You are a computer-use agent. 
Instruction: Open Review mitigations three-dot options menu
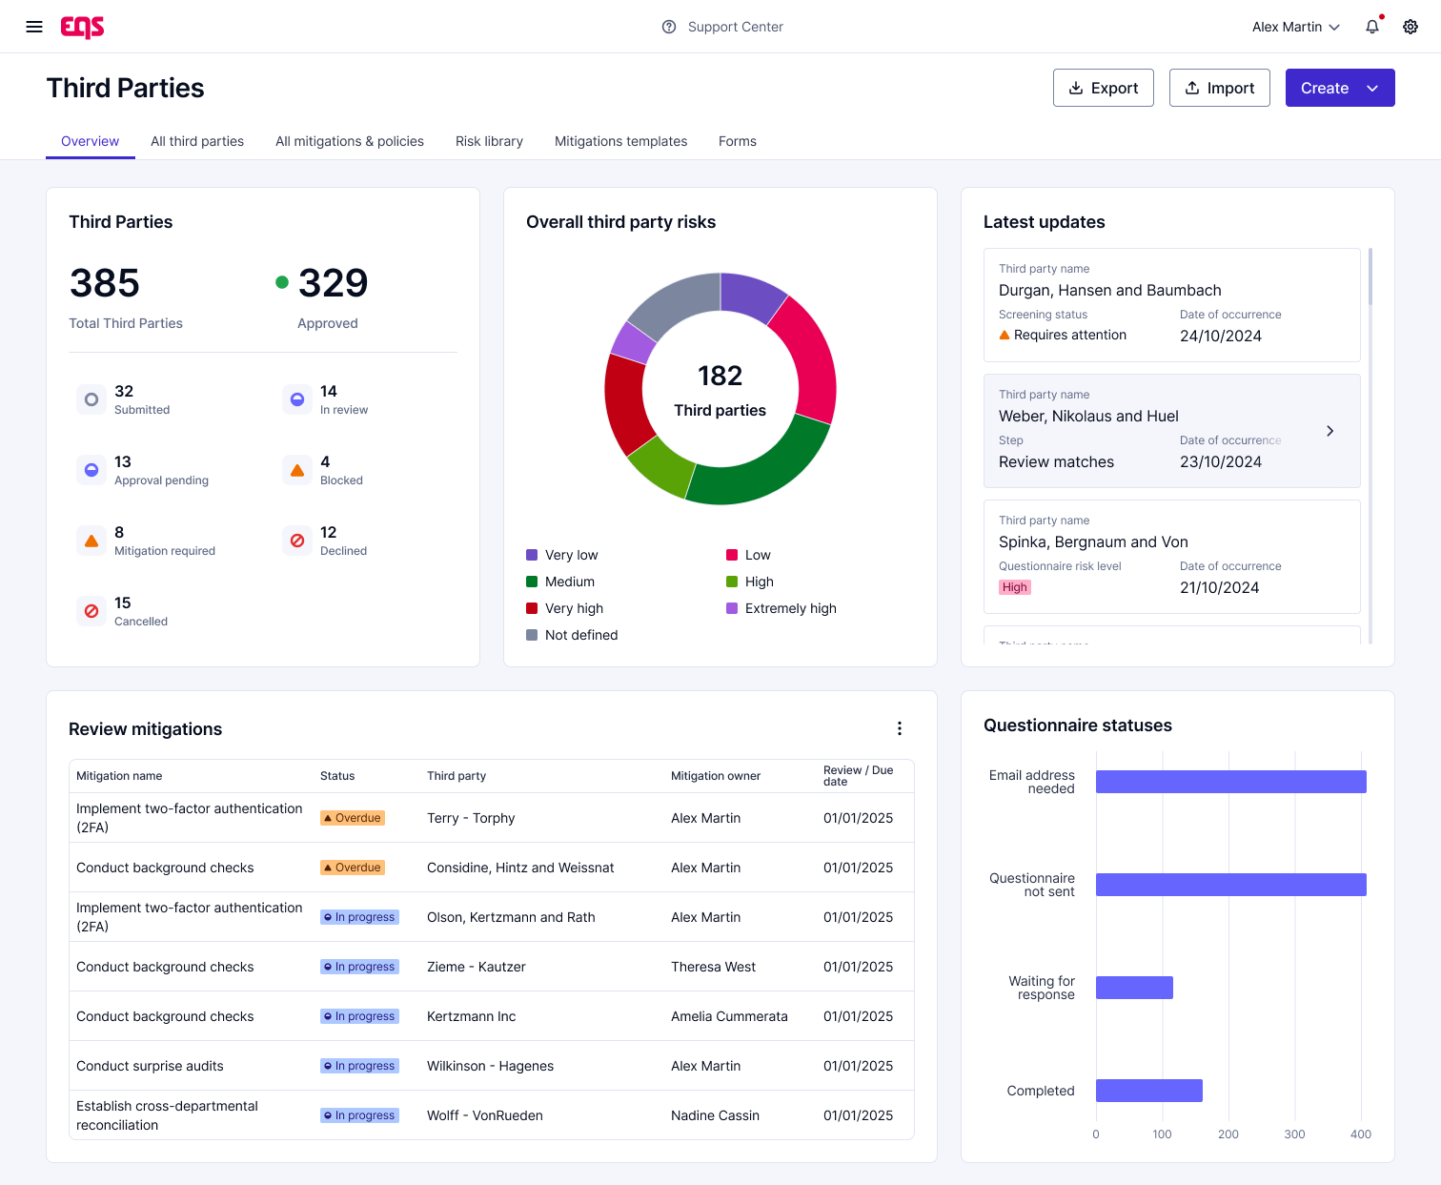pos(899,728)
